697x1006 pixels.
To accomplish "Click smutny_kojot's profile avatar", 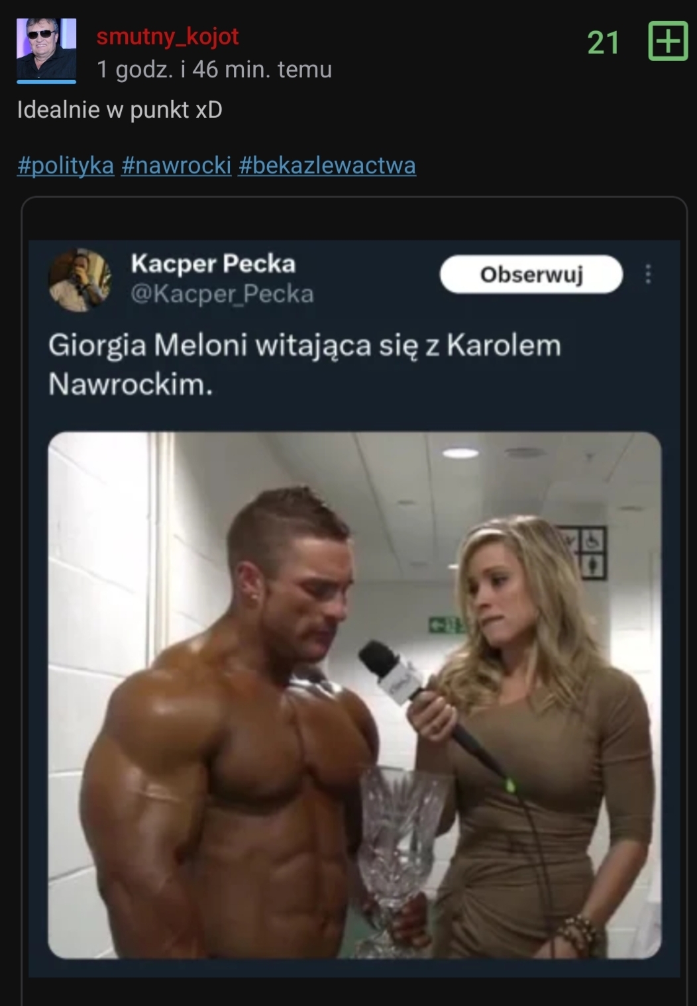I will (x=46, y=50).
